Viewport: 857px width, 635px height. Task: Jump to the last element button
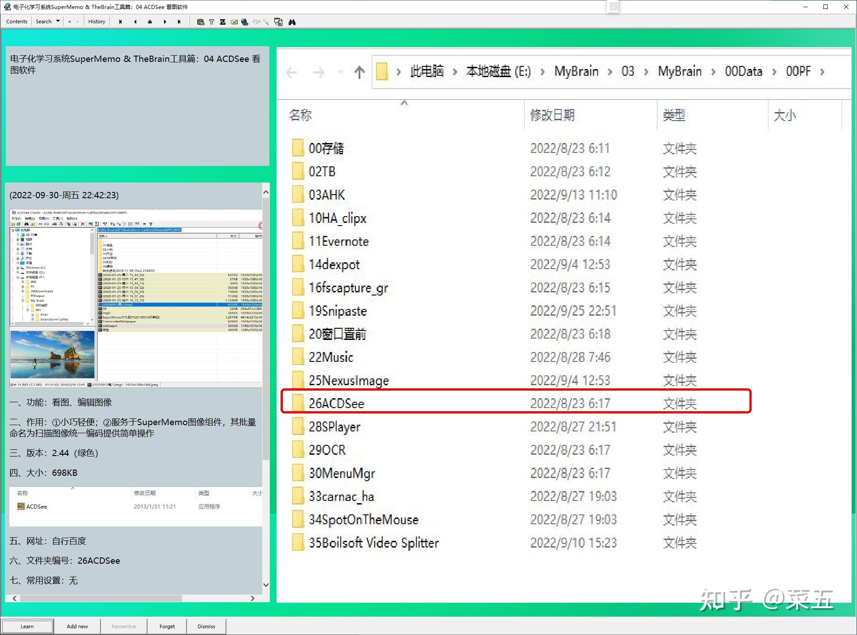pos(179,22)
